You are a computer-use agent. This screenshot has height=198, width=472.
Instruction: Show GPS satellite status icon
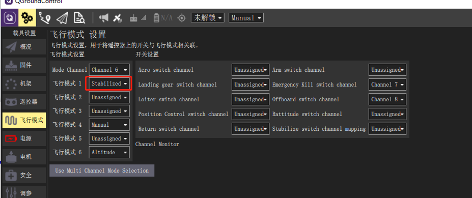118,18
